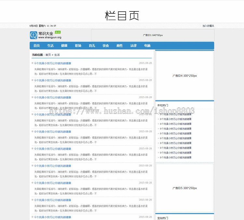Open the 饮食 navigation item

click(x=106, y=46)
